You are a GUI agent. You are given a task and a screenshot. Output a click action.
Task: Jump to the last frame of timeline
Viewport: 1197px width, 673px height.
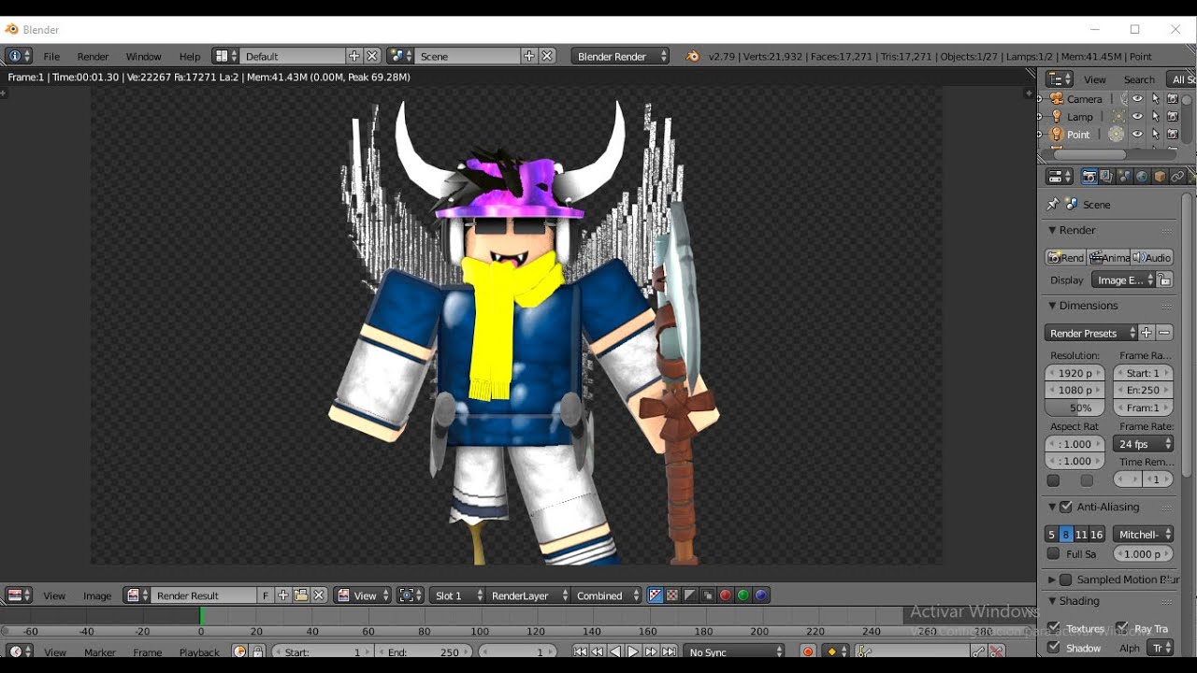click(669, 652)
